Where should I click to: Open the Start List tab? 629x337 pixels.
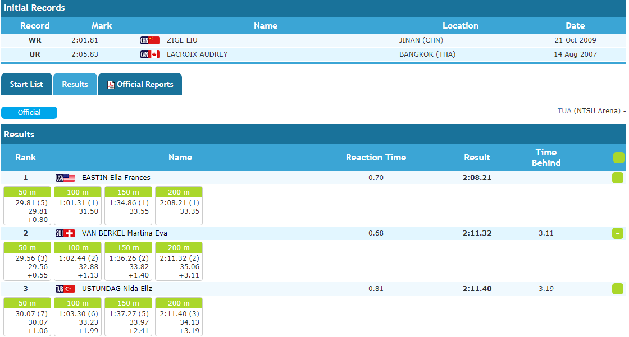(26, 84)
